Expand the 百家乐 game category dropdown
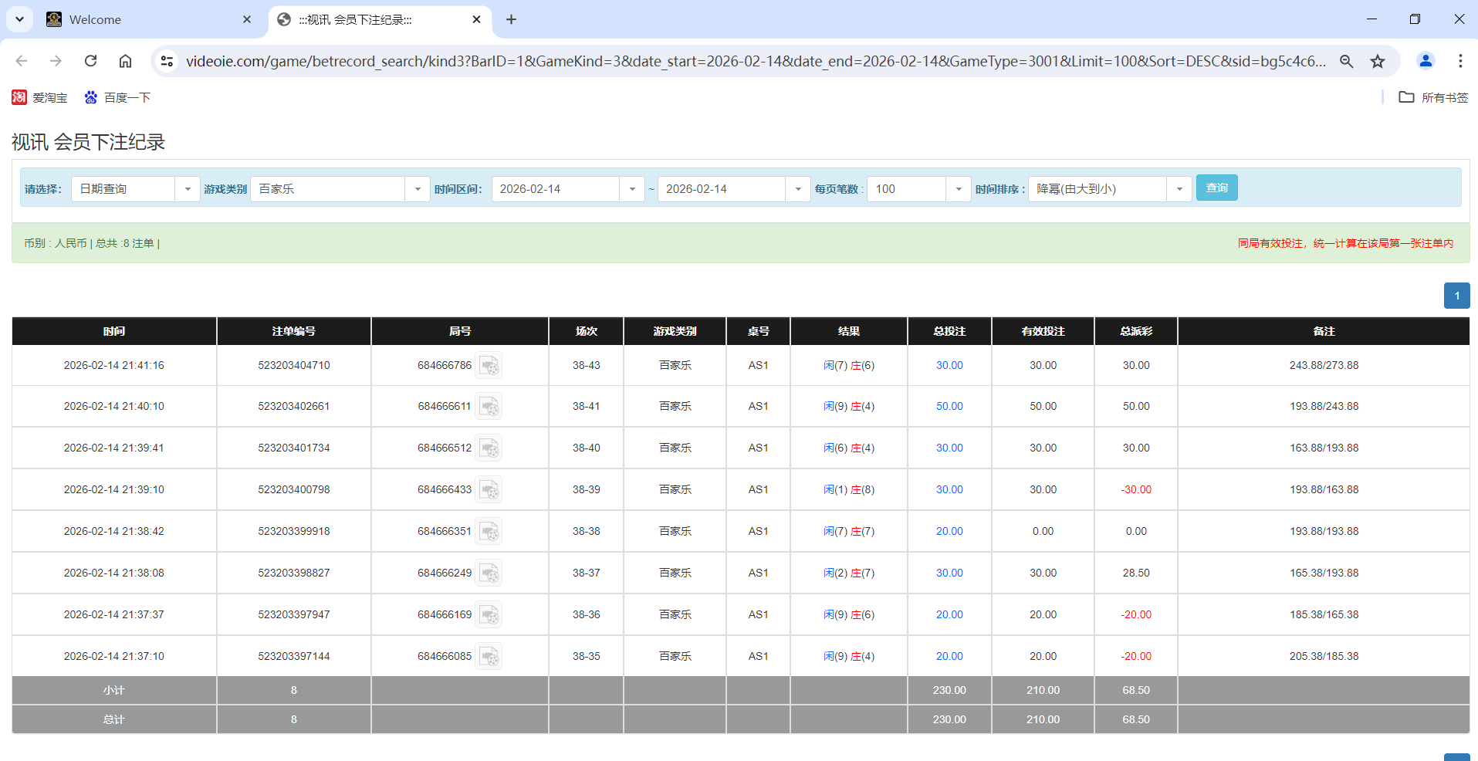Viewport: 1478px width, 761px height. 418,188
